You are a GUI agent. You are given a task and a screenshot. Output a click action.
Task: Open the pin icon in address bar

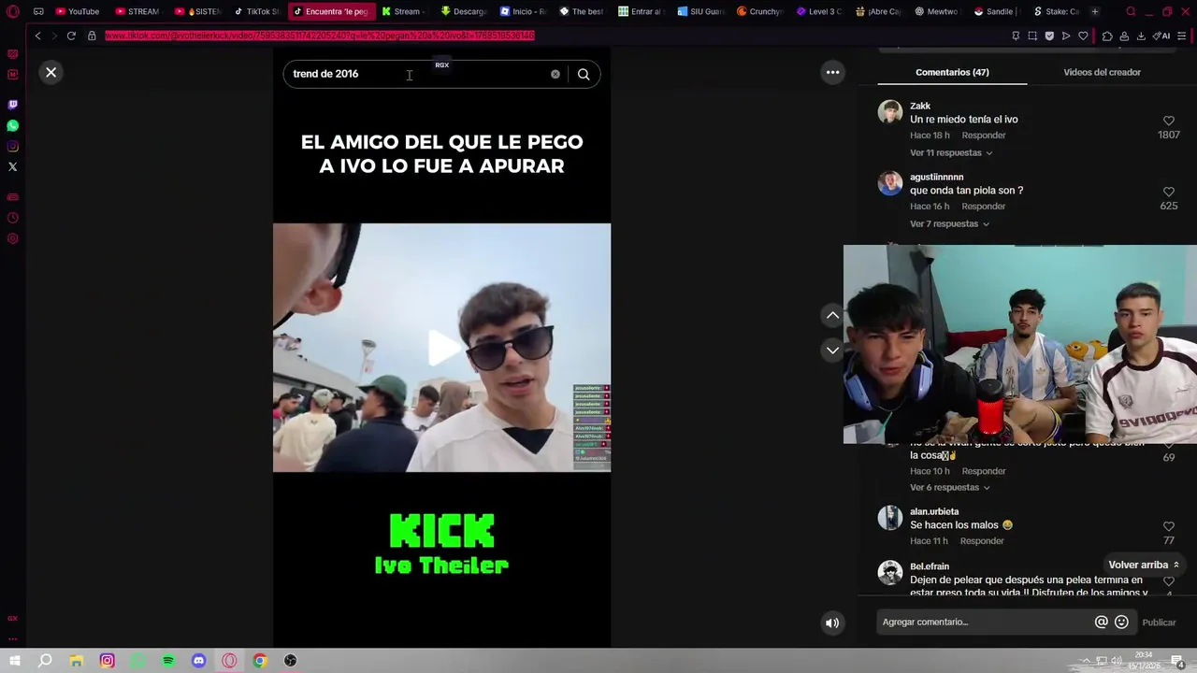(1016, 36)
